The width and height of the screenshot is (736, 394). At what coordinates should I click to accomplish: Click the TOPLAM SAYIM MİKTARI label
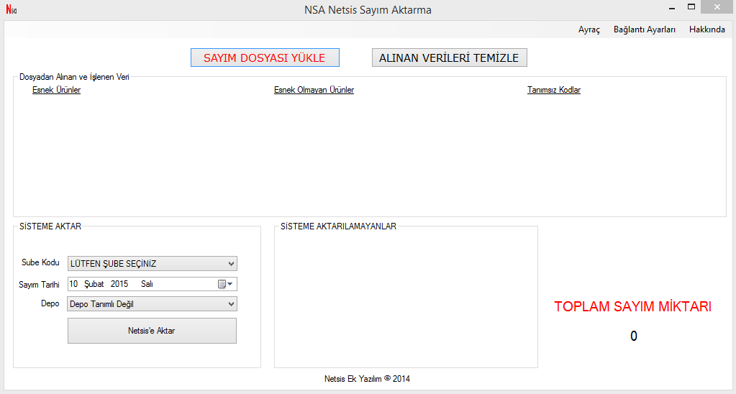click(632, 306)
